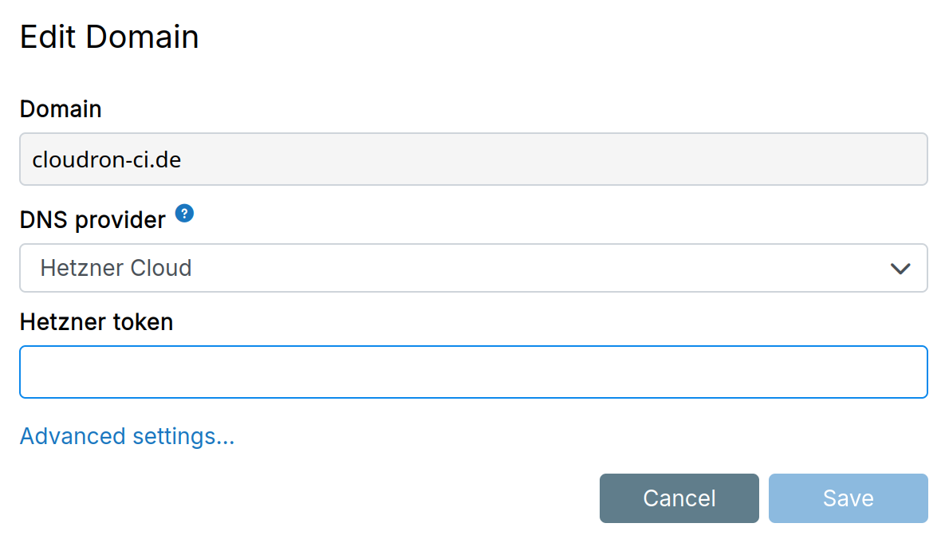
Task: Click the Domain label
Action: (61, 108)
